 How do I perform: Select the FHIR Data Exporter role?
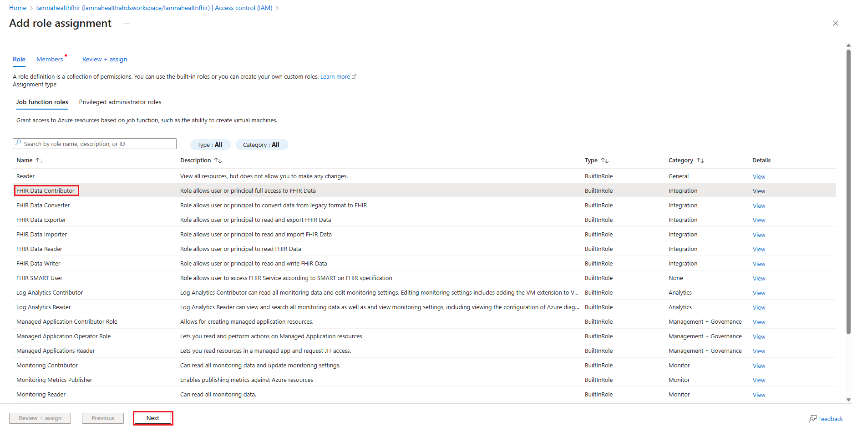click(x=424, y=220)
